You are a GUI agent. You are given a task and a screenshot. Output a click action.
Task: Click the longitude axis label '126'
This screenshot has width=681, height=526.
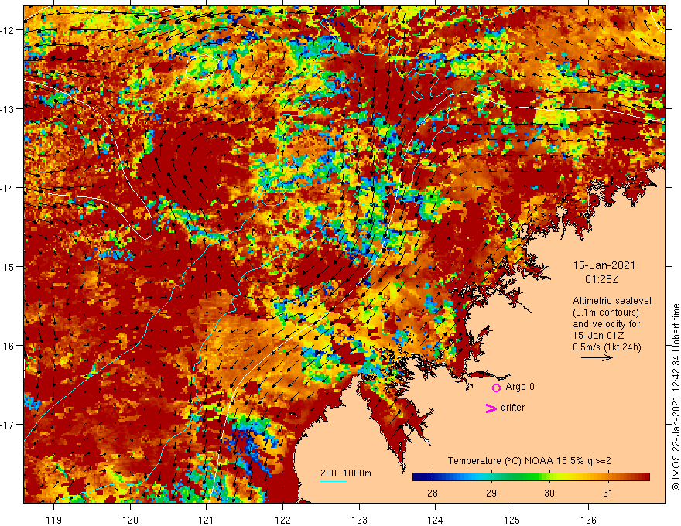pos(588,520)
